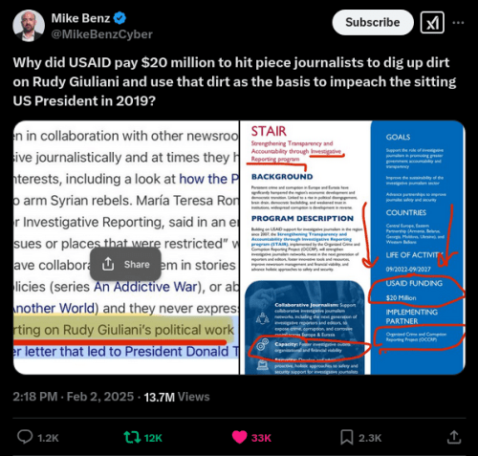This screenshot has height=456, width=478.
Task: Open the three-dot more options menu
Action: [458, 23]
